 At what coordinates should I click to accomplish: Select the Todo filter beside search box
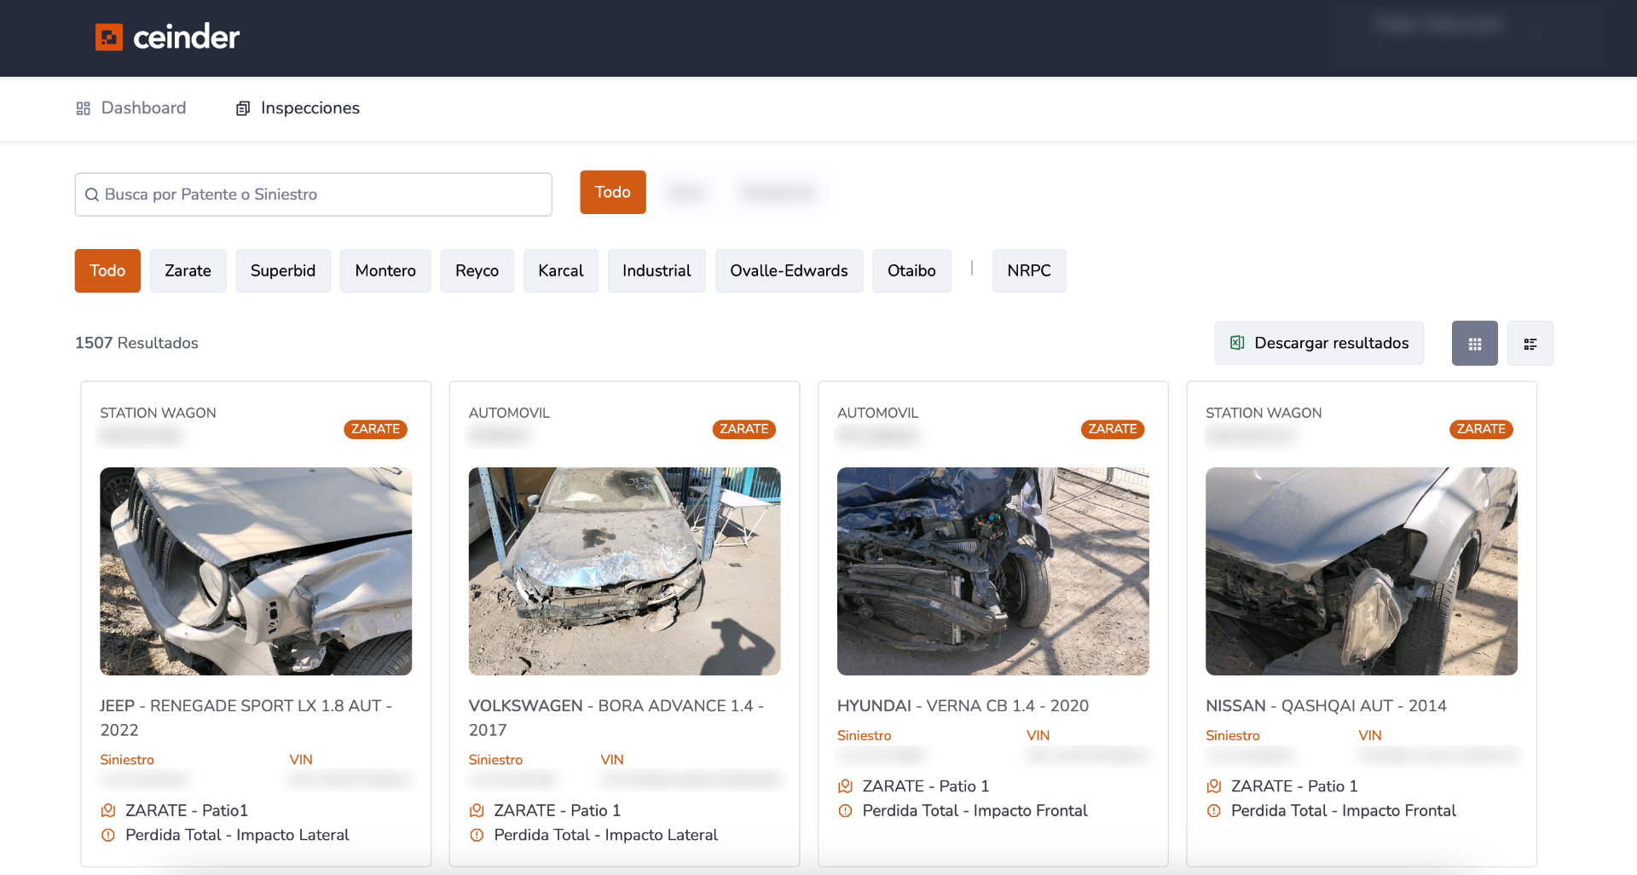tap(613, 192)
